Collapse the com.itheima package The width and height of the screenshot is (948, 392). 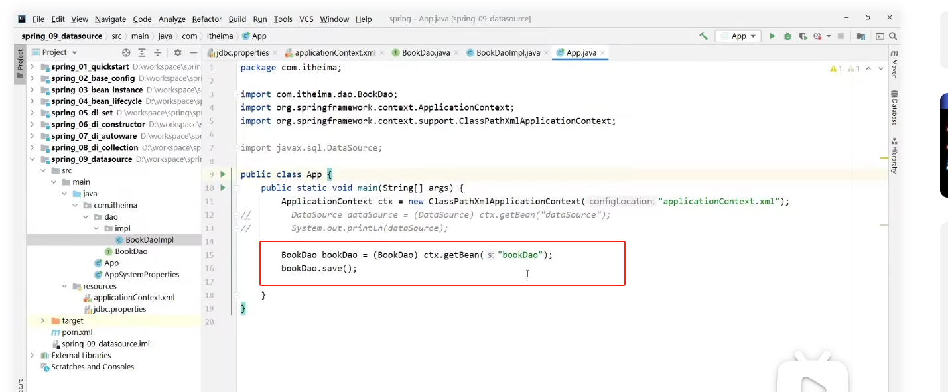[x=74, y=205]
